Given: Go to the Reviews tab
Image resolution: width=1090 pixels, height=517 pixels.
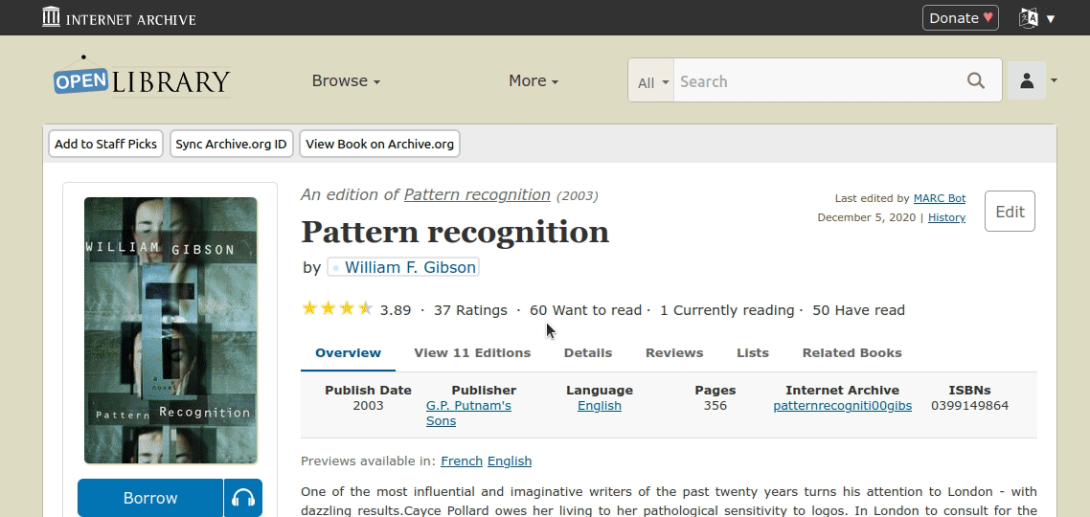Looking at the screenshot, I should [x=674, y=353].
